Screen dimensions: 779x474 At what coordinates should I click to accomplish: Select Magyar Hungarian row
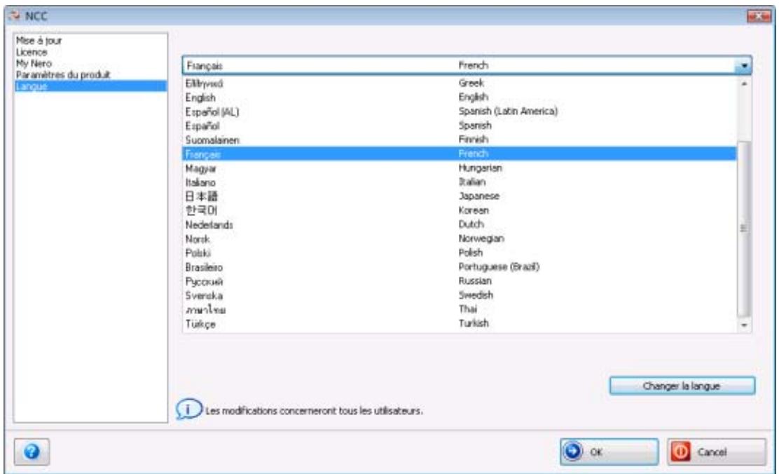pyautogui.click(x=460, y=168)
